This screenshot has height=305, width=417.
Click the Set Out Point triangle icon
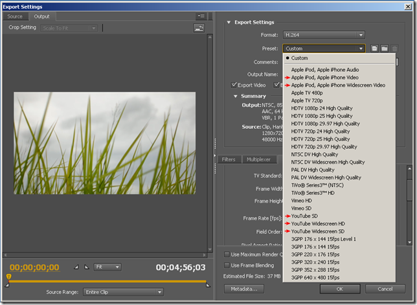[x=88, y=267]
